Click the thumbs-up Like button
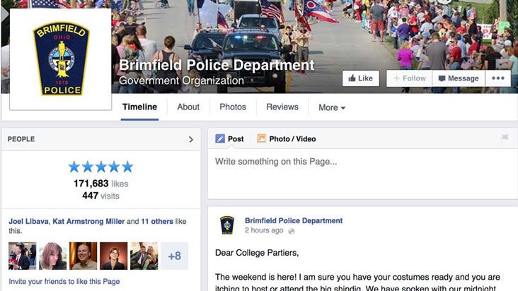This screenshot has width=518, height=291. (360, 78)
